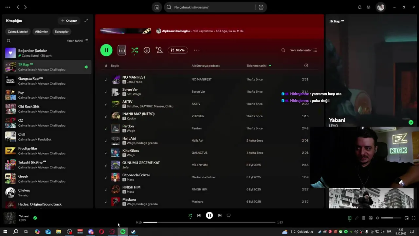Open the 'Yeni eklenenler' sort dropdown
419x236 pixels.
click(303, 50)
